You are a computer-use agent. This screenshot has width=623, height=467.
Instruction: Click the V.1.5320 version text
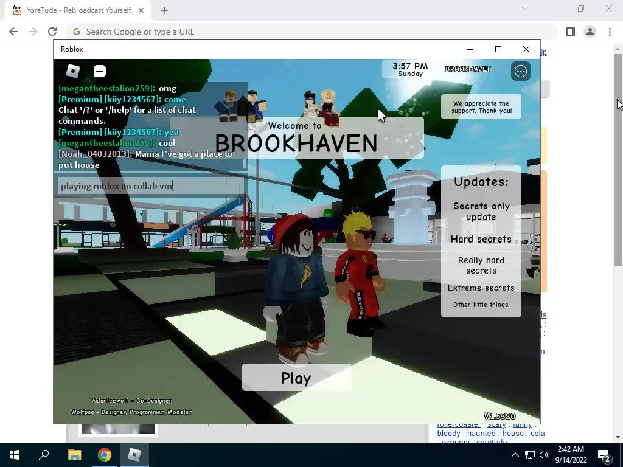pos(499,416)
